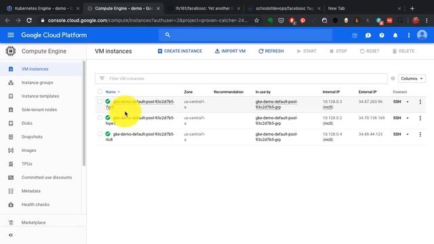Expand SSH options for 34.67.203.96 row
The width and height of the screenshot is (434, 244).
coord(408,102)
